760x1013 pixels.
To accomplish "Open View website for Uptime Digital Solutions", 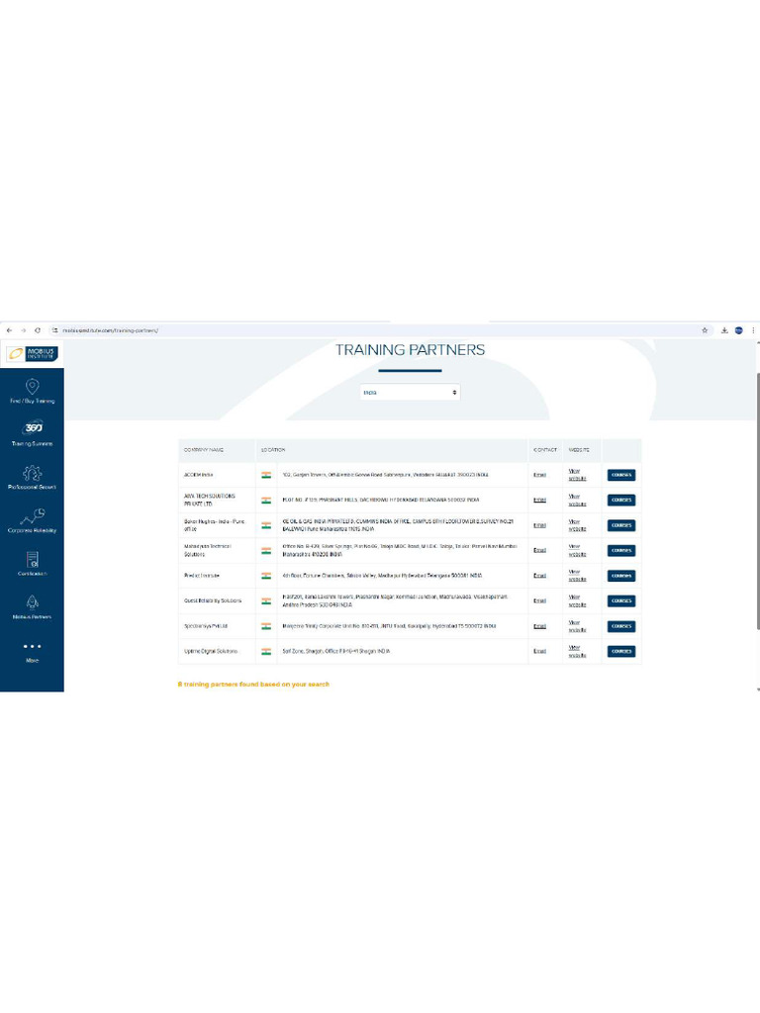I will coord(577,651).
